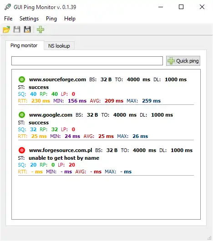The width and height of the screenshot is (213, 241).
Task: Click the LP value 20 for forgesource
Action: tap(72, 165)
